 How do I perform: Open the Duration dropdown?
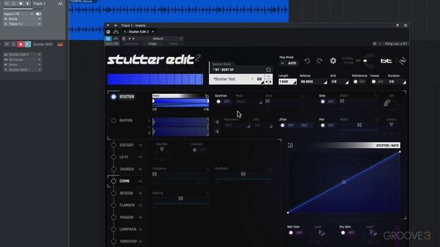pos(397,82)
